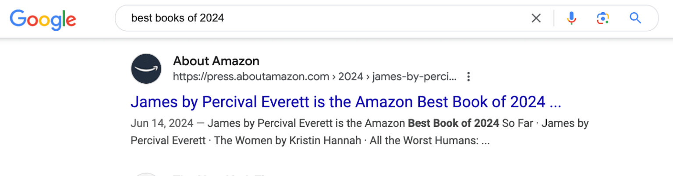Submit search with the magnifying glass
The height and width of the screenshot is (176, 673).
pyautogui.click(x=635, y=18)
